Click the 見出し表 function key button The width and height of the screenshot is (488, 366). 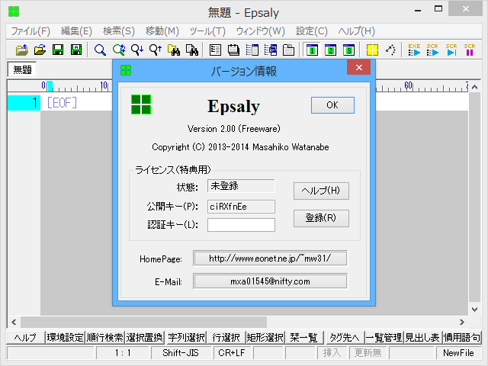[x=422, y=337]
